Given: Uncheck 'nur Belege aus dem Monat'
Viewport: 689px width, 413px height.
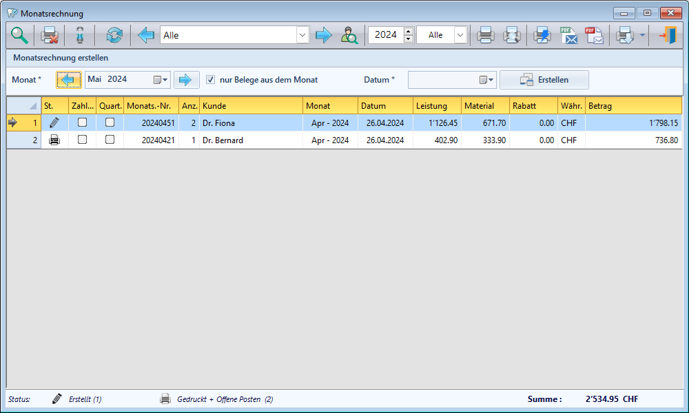Looking at the screenshot, I should coord(212,80).
